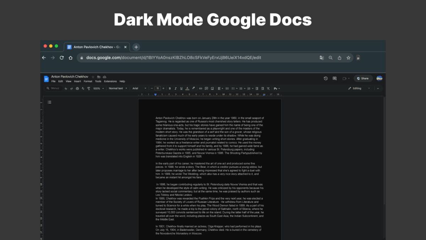
Task: Open version history clock icon
Action: coord(326,79)
